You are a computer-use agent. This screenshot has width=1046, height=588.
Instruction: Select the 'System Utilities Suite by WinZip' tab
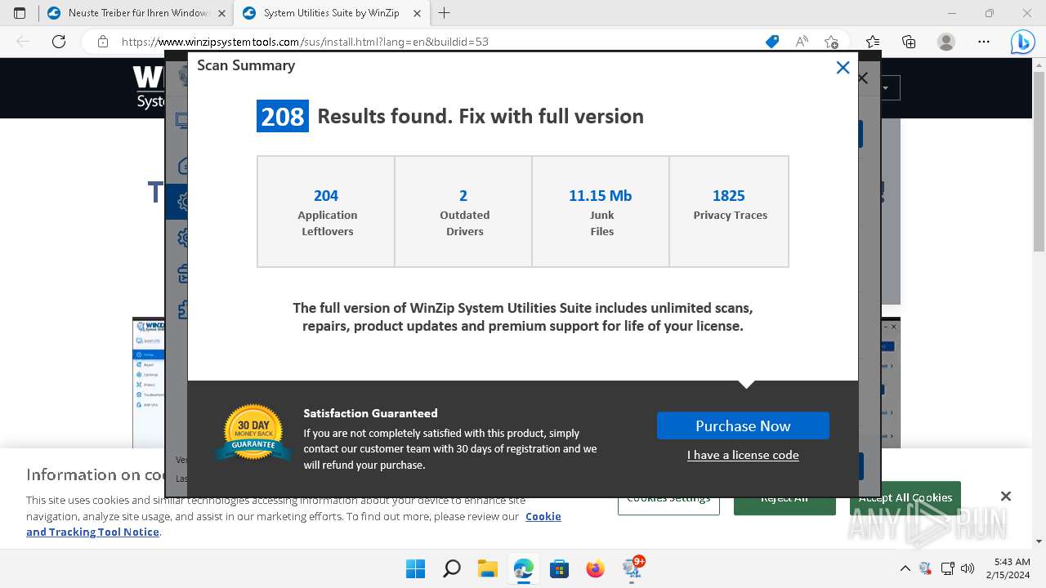click(x=331, y=13)
